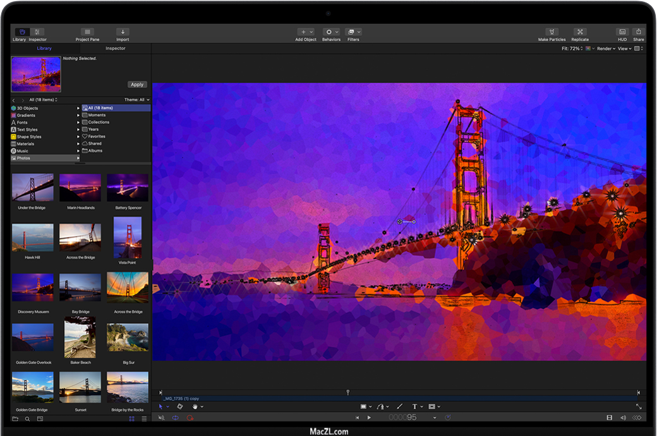
Task: Select the Favorites folder in Photos
Action: (97, 136)
